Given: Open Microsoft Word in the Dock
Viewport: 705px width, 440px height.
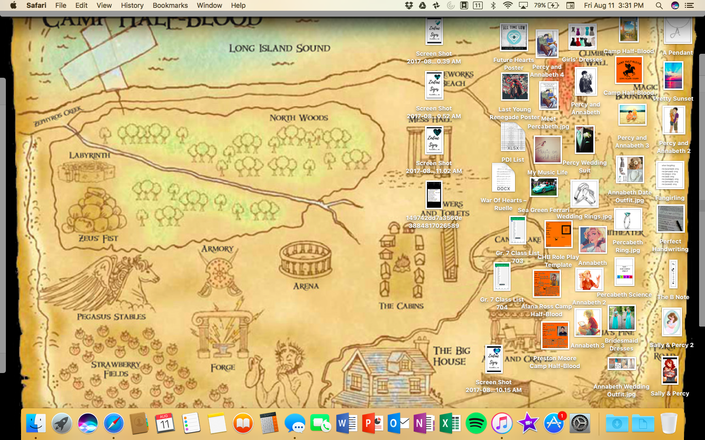Looking at the screenshot, I should 347,423.
